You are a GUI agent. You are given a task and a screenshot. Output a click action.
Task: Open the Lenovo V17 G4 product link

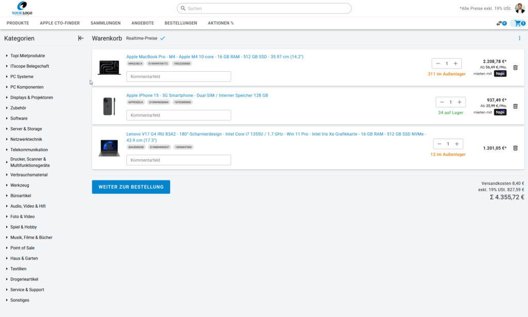(x=276, y=137)
